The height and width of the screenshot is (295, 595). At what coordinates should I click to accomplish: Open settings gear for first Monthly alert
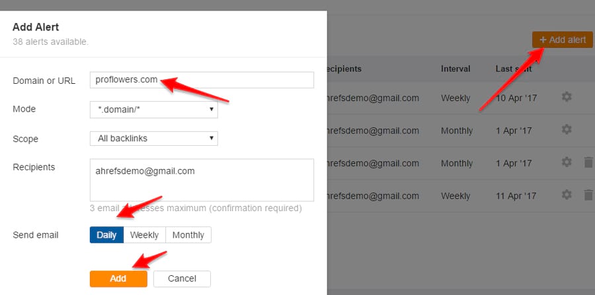[566, 130]
